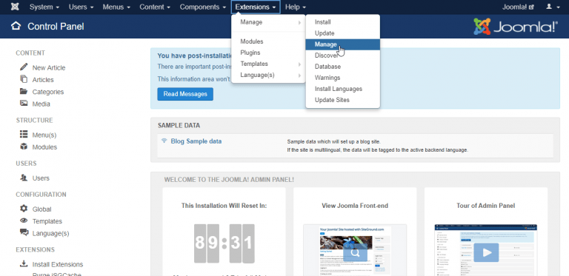Choose Database from the Manage submenu
The height and width of the screenshot is (276, 569).
click(343, 67)
